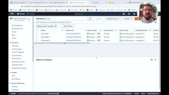169x95 pixels.
Task: Close the New EC2 Experience banner
Action: pyautogui.click(x=29, y=19)
